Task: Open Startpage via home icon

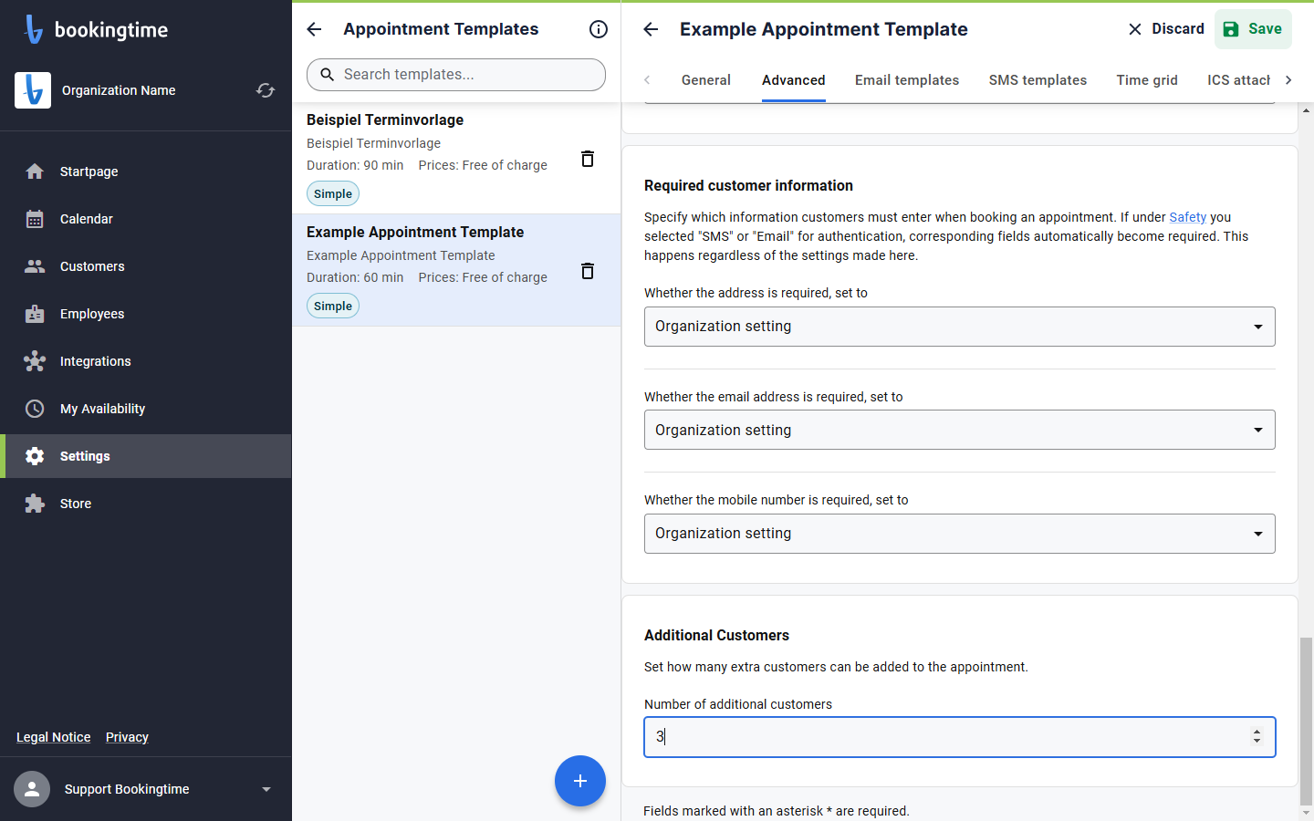Action: (x=35, y=171)
